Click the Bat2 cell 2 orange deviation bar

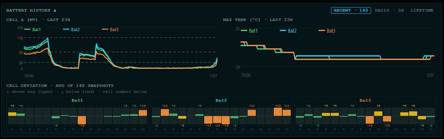coord(165,113)
